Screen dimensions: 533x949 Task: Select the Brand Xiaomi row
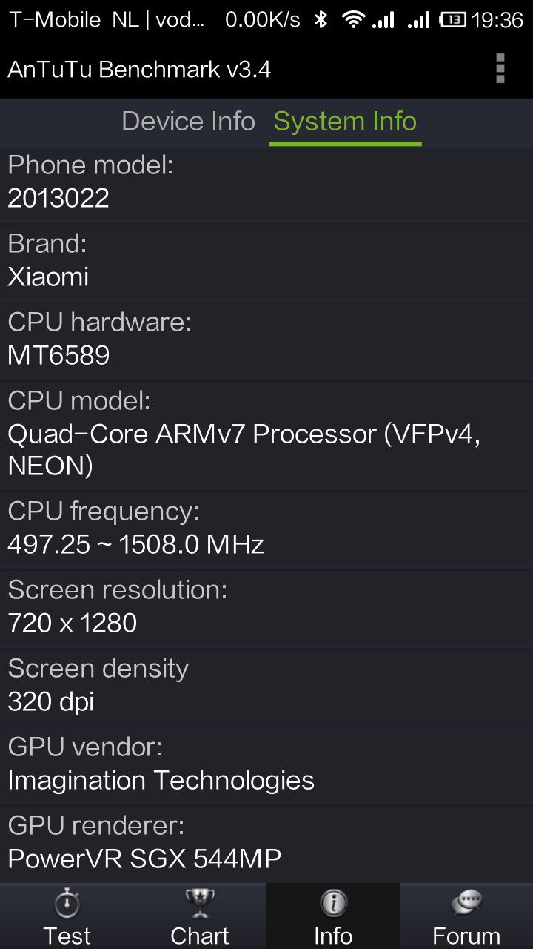coord(266,262)
